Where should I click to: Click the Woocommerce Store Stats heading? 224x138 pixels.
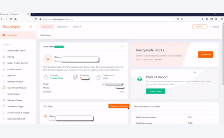coord(147,107)
